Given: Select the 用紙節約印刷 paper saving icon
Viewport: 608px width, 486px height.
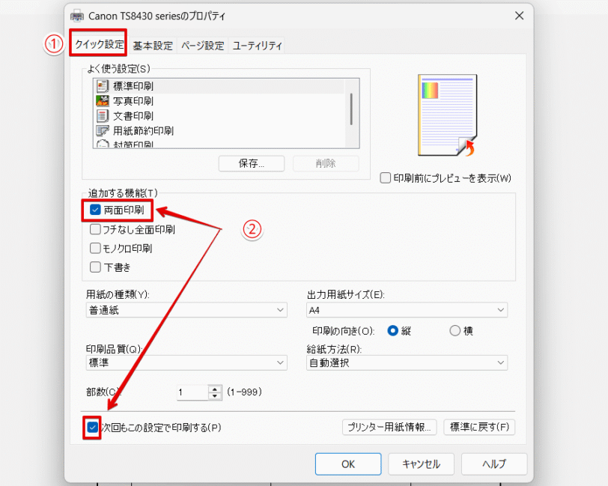Looking at the screenshot, I should (x=103, y=131).
